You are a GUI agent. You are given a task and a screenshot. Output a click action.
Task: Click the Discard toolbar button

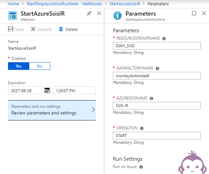41,29
